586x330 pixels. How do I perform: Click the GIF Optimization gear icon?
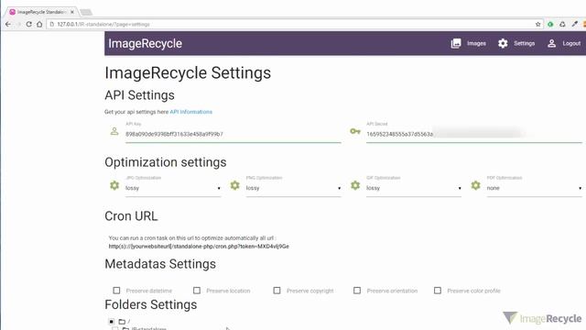[x=355, y=185]
